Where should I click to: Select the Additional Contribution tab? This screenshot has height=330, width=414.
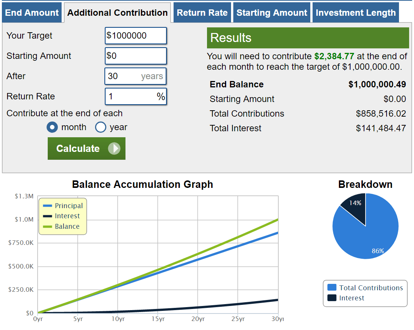pos(117,13)
